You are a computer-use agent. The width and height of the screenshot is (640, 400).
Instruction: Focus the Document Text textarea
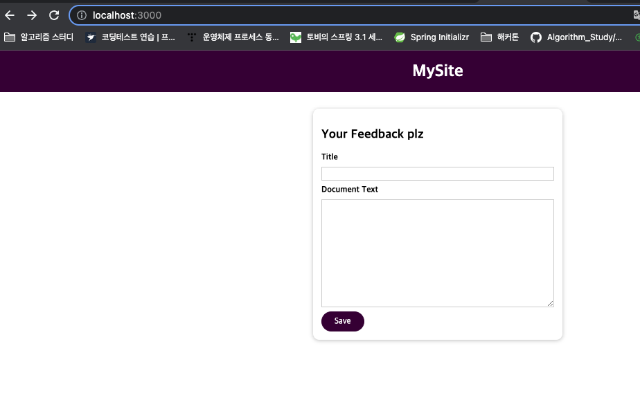pos(438,253)
